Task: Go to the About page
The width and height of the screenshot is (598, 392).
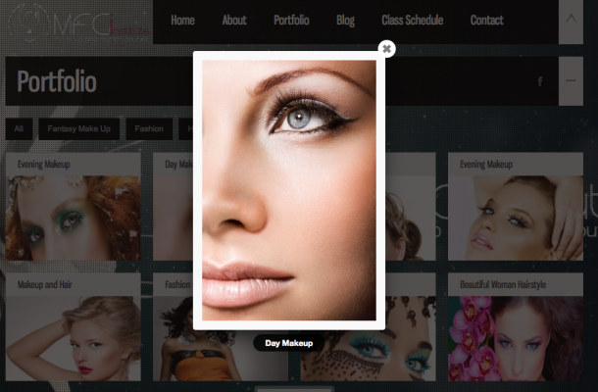Action: coord(234,20)
